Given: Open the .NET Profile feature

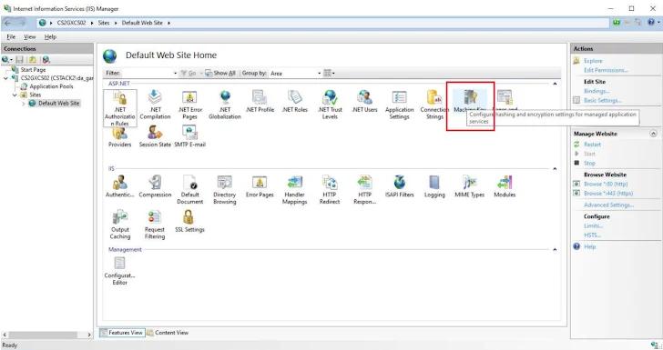Looking at the screenshot, I should click(x=260, y=102).
